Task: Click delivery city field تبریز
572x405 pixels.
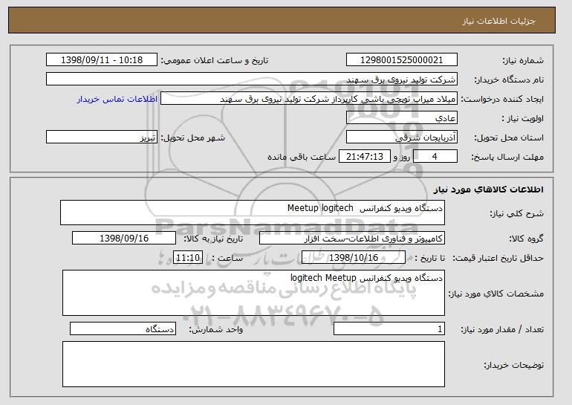Action: pos(102,137)
